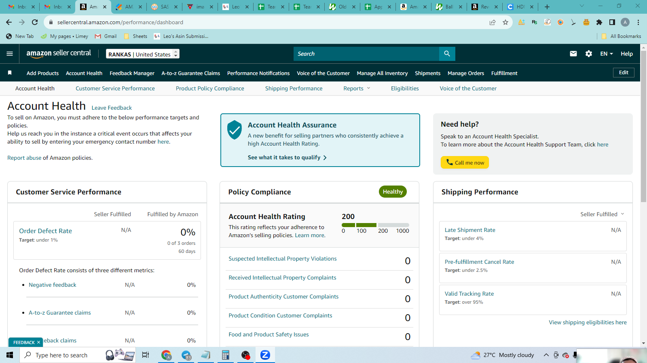The height and width of the screenshot is (363, 647).
Task: Open Zoom from the taskbar
Action: click(265, 355)
